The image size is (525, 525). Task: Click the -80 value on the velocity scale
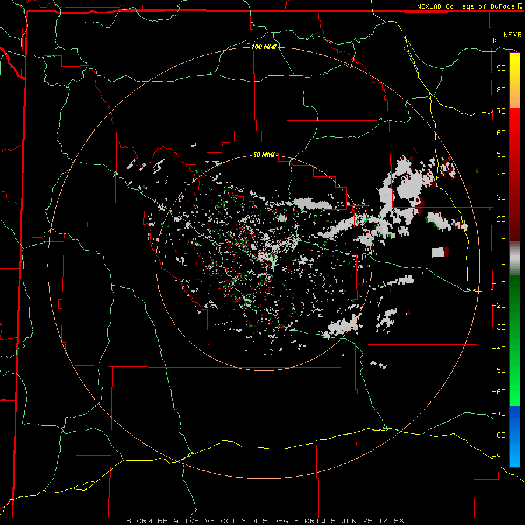(499, 435)
